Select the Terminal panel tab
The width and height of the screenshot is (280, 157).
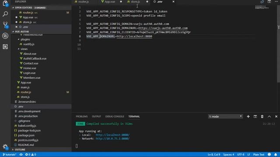[x=134, y=116]
